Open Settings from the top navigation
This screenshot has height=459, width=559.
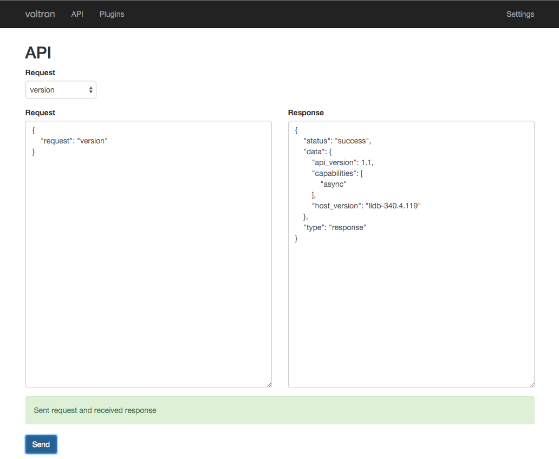click(520, 14)
